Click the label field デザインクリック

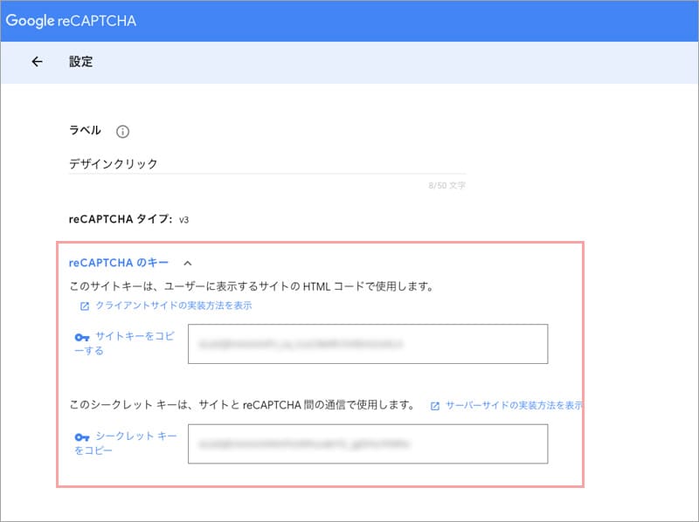click(x=267, y=163)
